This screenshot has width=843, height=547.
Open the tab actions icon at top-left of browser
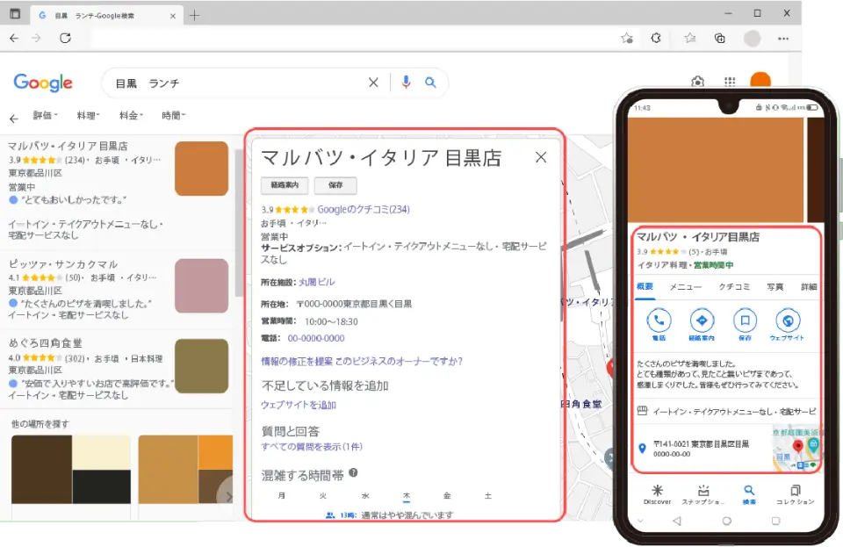click(x=15, y=14)
